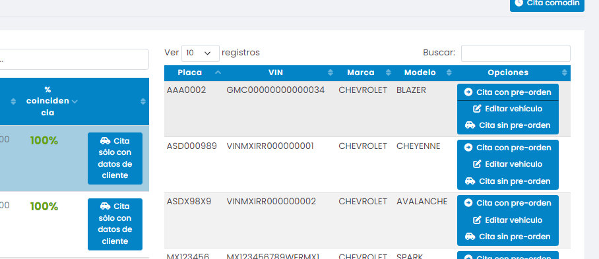Click the clock icon on Cita comodín button
Image resolution: width=599 pixels, height=259 pixels.
(519, 3)
